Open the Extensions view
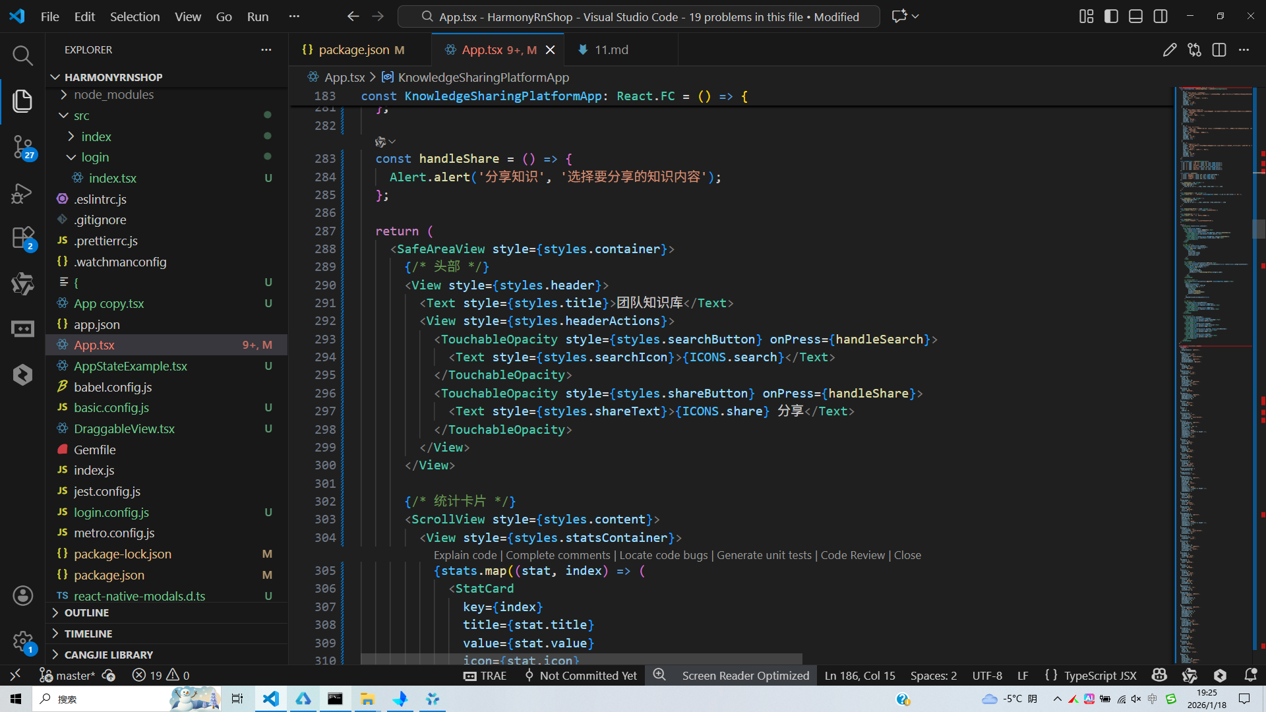 point(22,237)
